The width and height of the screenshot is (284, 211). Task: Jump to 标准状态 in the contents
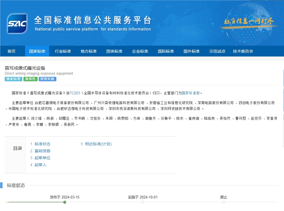coord(42,144)
